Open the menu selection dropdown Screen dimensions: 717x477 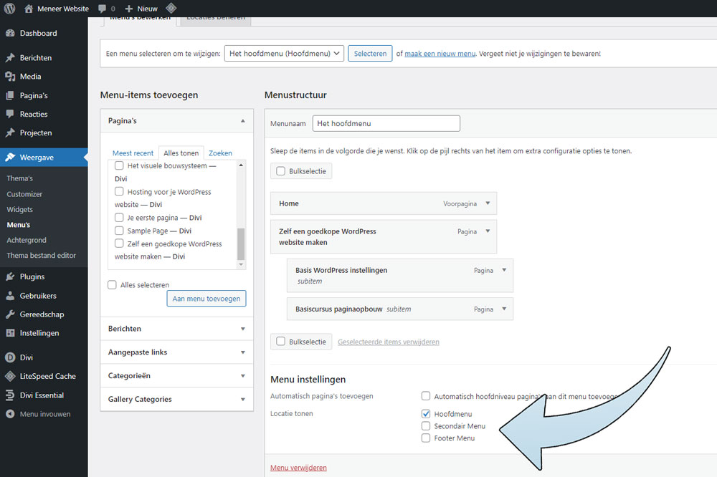tap(283, 53)
